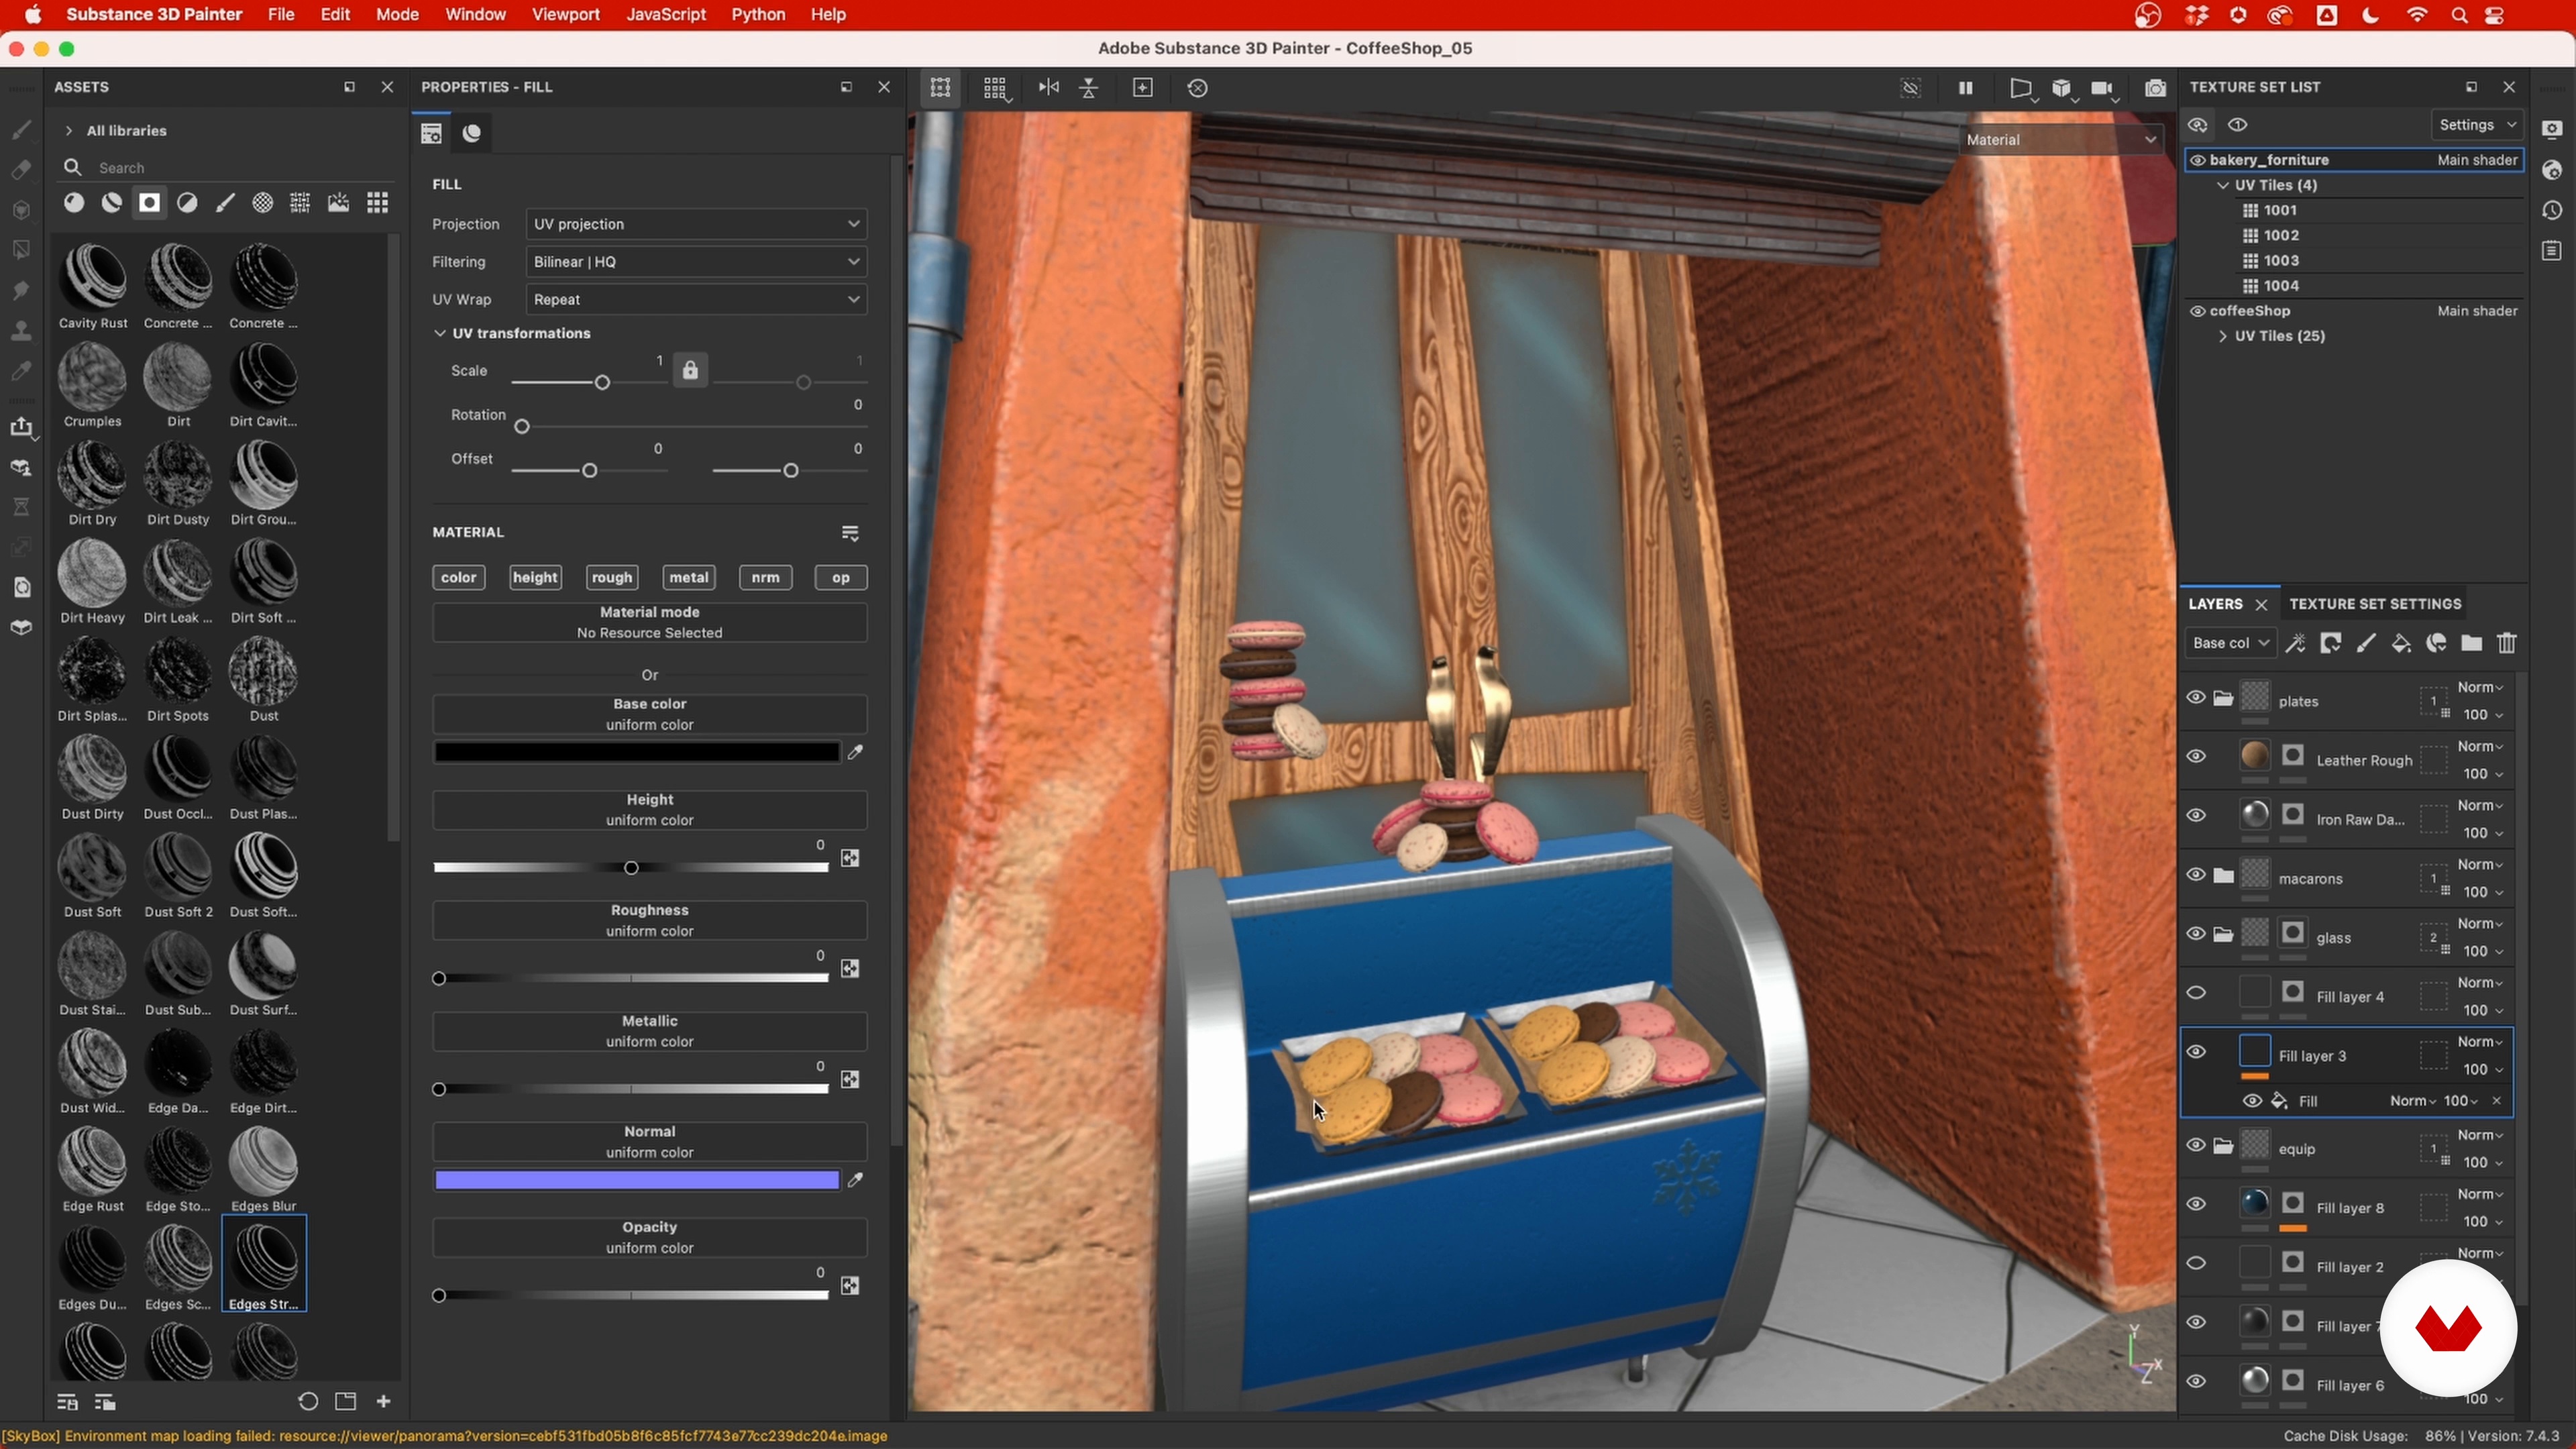Select the Eraser tool in left toolbar

point(21,170)
